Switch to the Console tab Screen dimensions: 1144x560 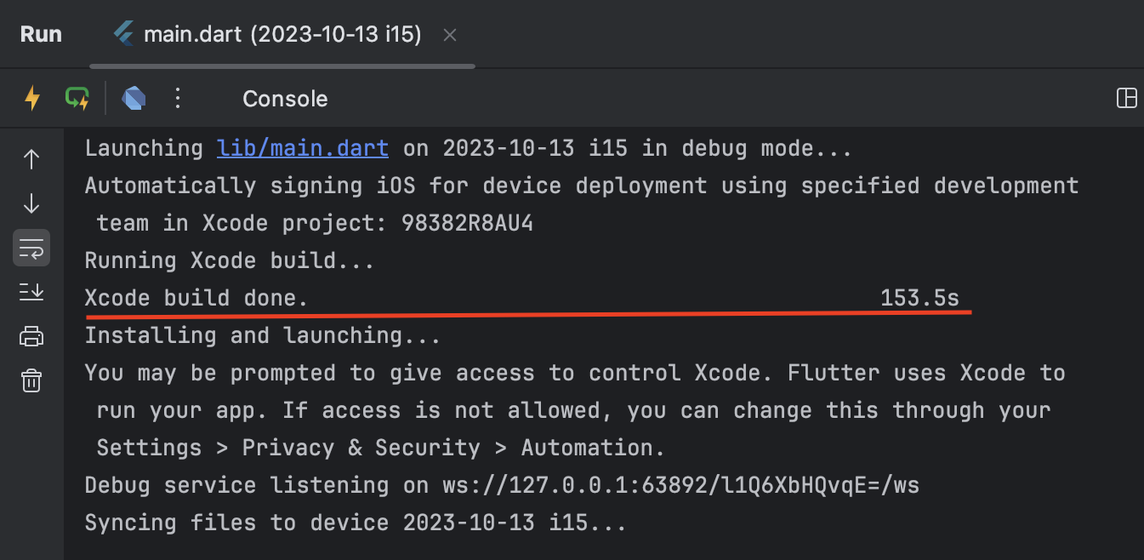click(x=285, y=99)
